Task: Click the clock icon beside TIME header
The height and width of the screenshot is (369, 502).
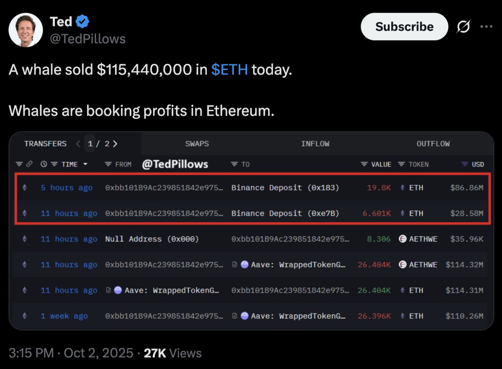Action: click(44, 164)
